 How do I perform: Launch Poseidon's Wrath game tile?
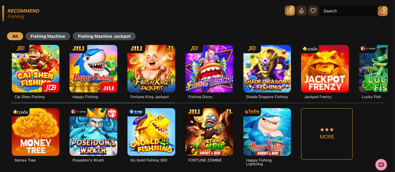click(x=93, y=132)
